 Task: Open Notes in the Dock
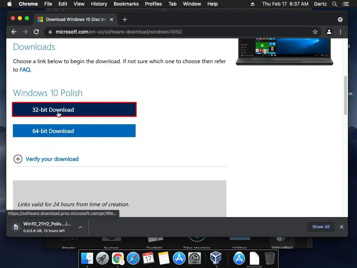(x=164, y=258)
